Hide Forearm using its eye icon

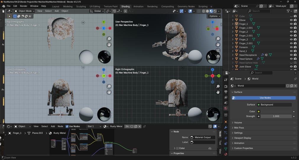coord(291,47)
